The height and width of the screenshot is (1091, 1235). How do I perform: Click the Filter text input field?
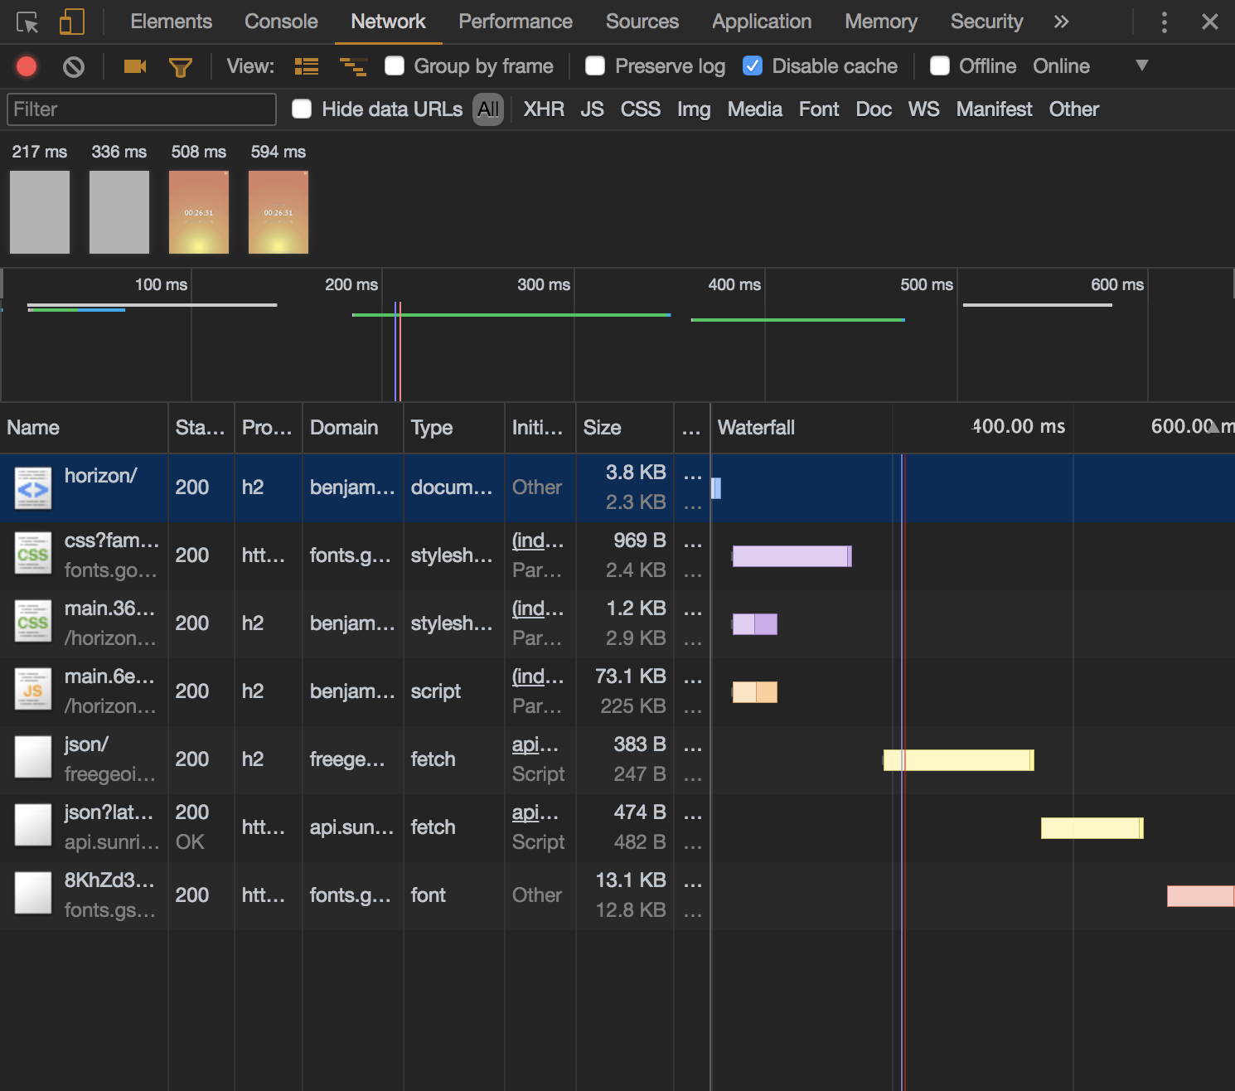click(142, 109)
